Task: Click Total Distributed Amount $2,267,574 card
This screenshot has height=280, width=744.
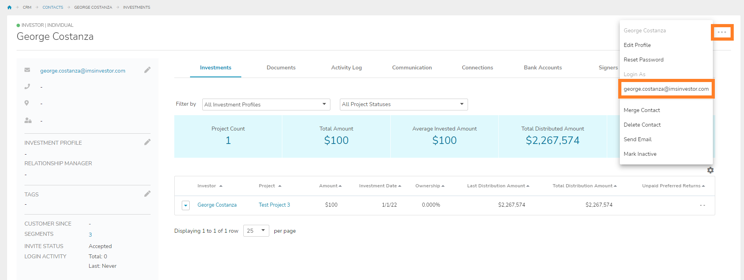Action: tap(552, 136)
